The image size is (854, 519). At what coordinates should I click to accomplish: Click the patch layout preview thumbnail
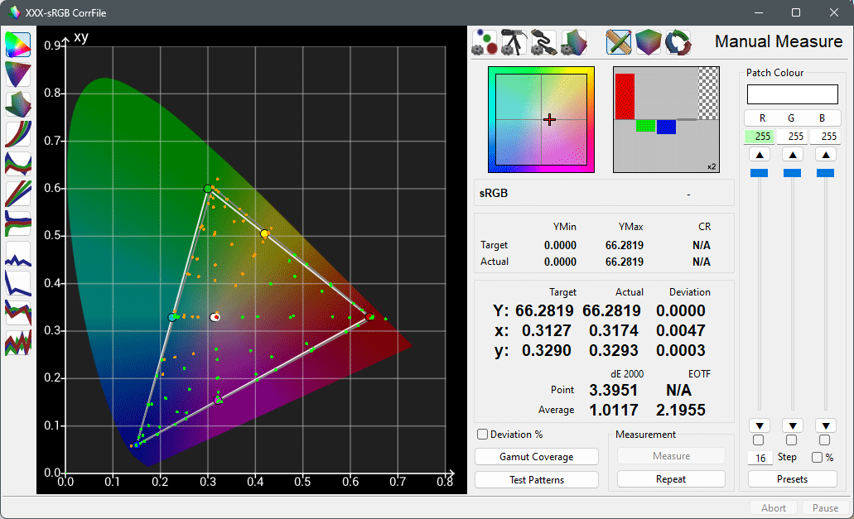[666, 120]
